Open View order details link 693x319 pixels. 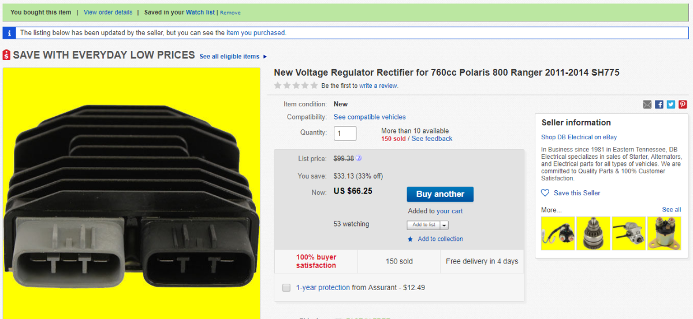coord(107,12)
